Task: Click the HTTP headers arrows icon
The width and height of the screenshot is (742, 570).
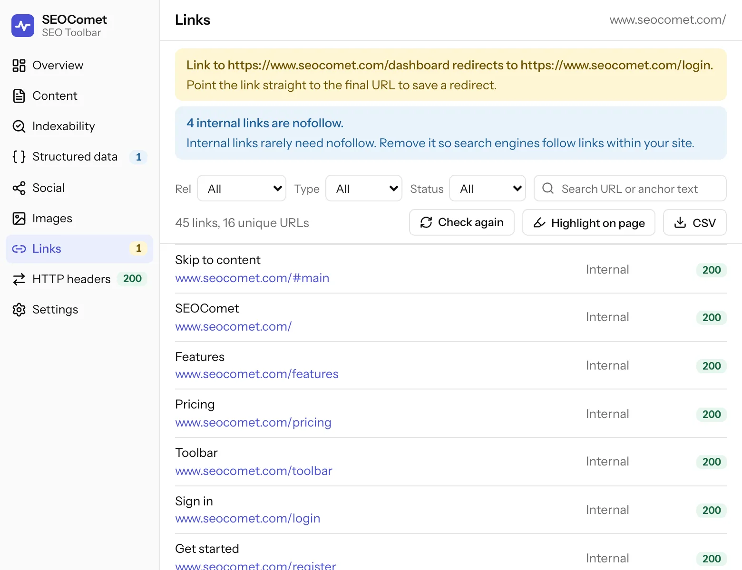Action: (19, 279)
